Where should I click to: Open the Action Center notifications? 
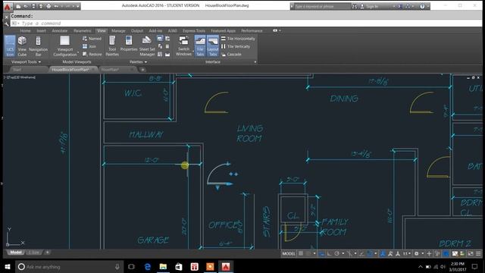click(x=474, y=266)
